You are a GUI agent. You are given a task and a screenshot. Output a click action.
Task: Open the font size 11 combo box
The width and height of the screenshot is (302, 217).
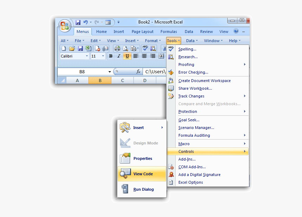pos(98,56)
